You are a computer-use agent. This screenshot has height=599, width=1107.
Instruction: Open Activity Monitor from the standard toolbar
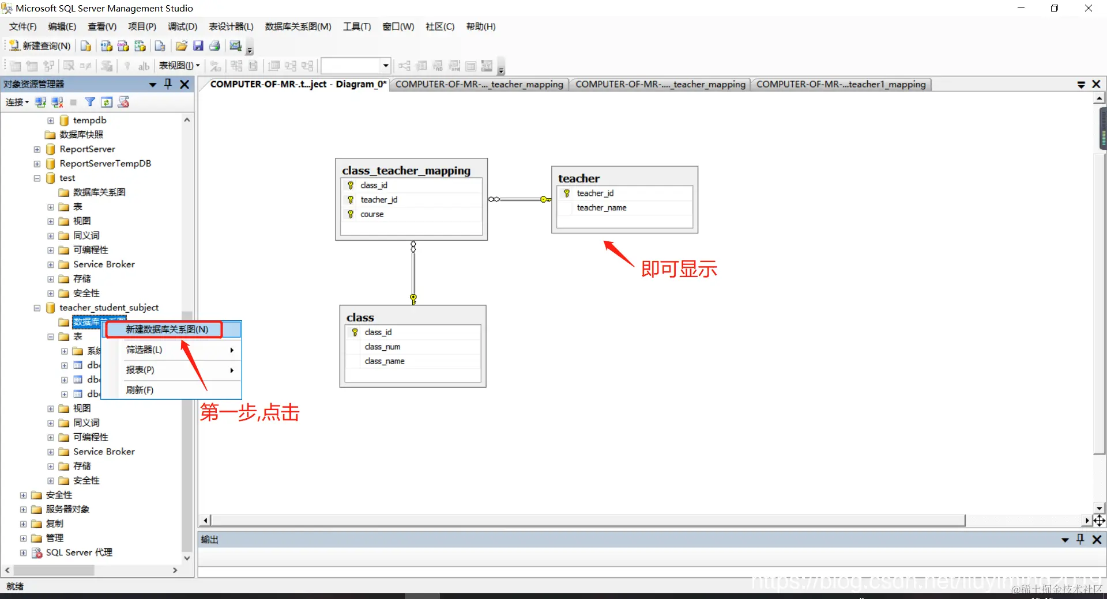[x=235, y=46]
